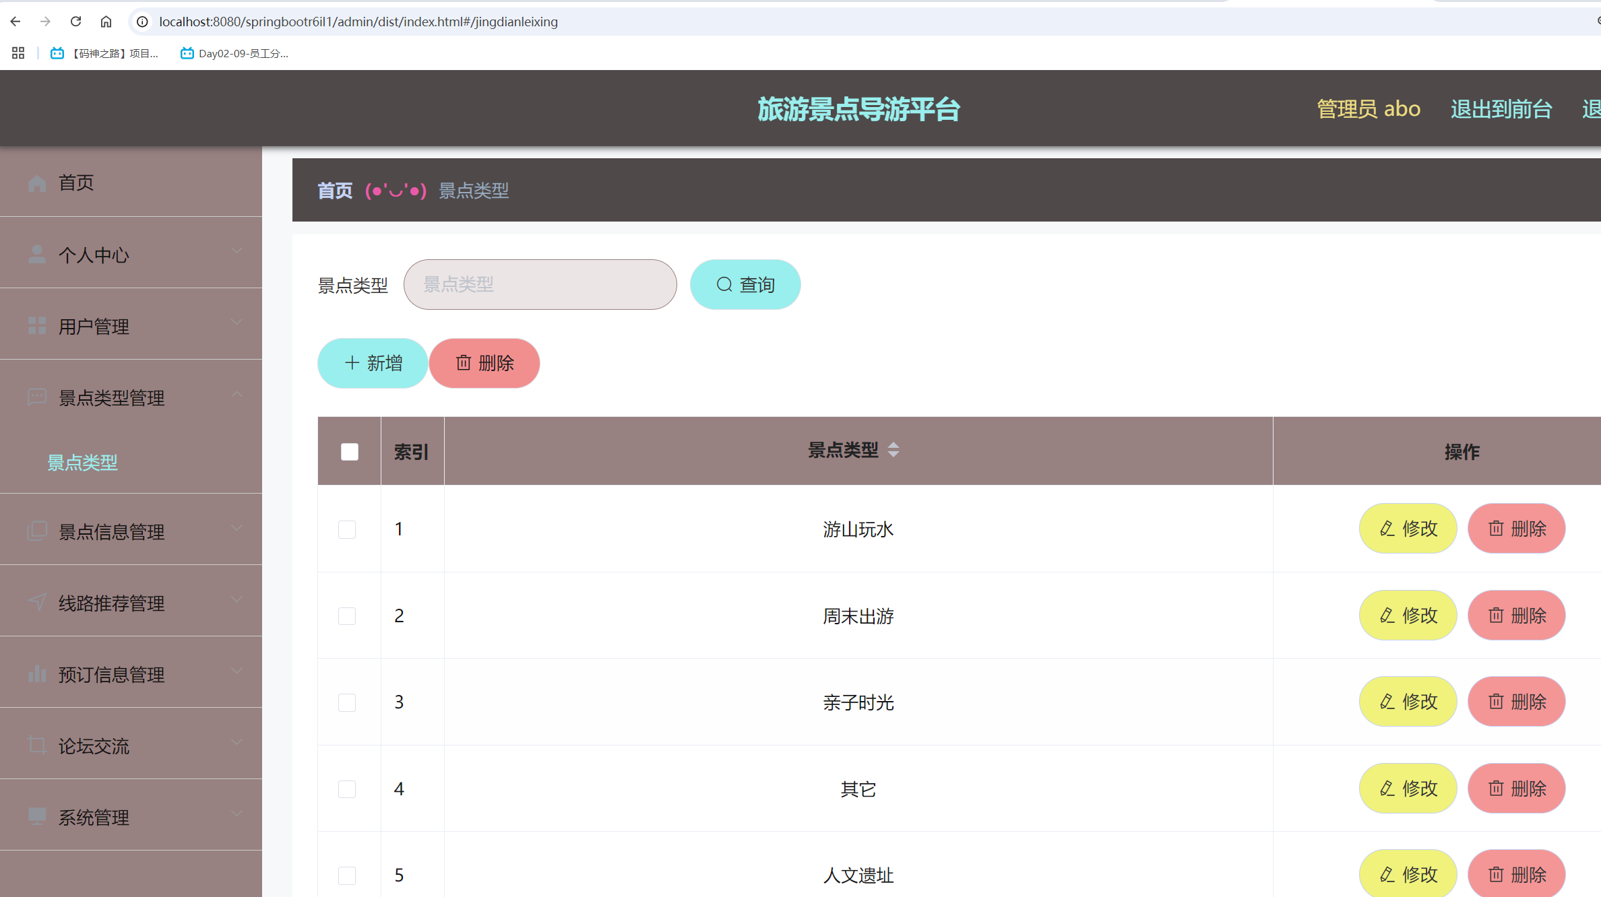Click the 景点类型 search input field

coord(539,284)
